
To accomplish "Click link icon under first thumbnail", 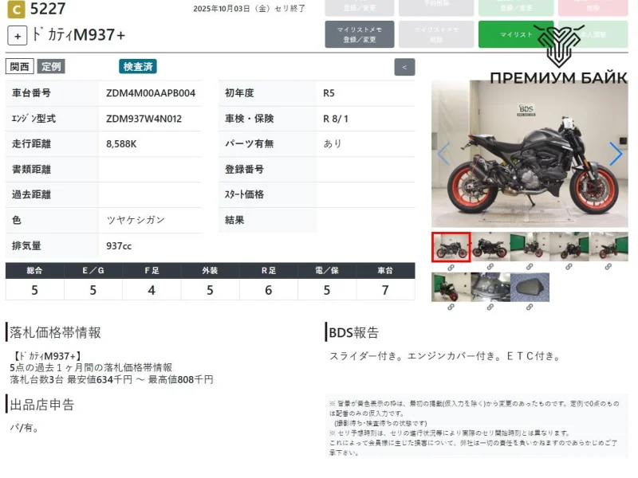I will pyautogui.click(x=451, y=267).
